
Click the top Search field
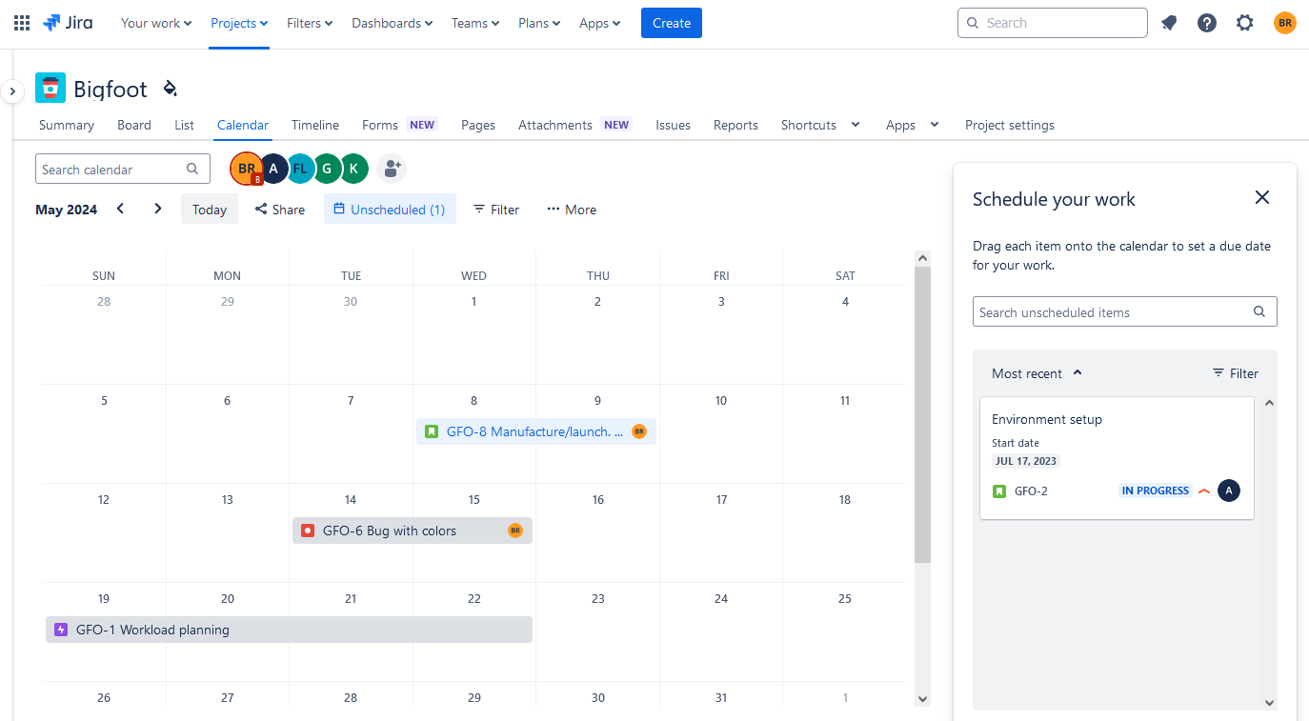(x=1053, y=23)
